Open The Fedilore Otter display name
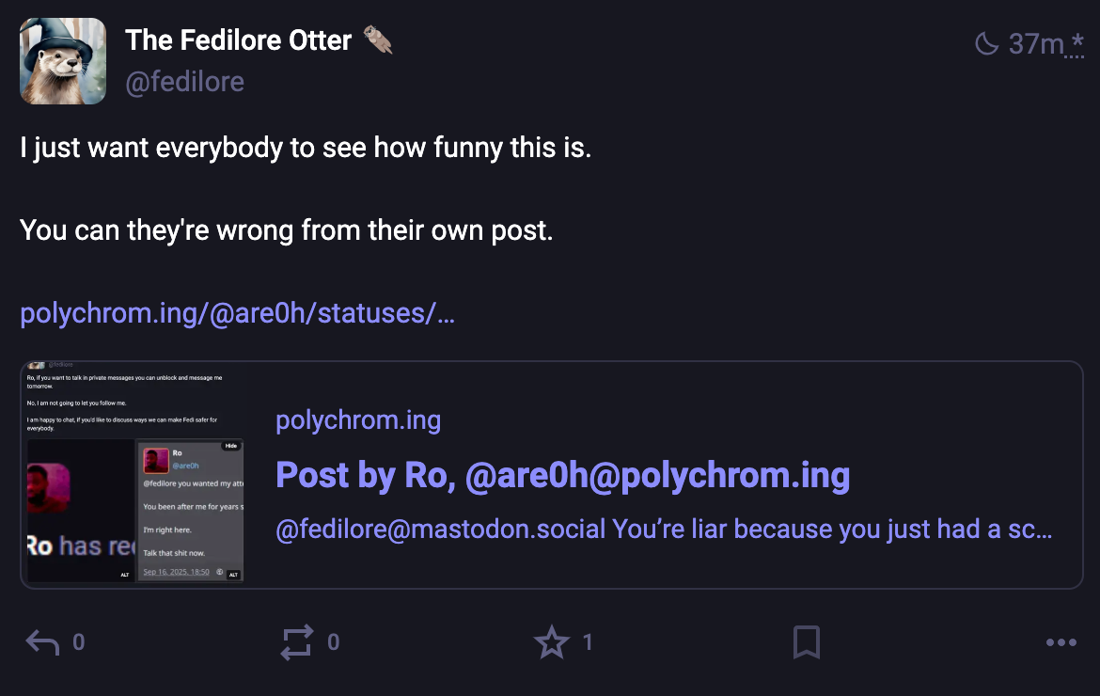Image resolution: width=1100 pixels, height=696 pixels. [x=238, y=40]
